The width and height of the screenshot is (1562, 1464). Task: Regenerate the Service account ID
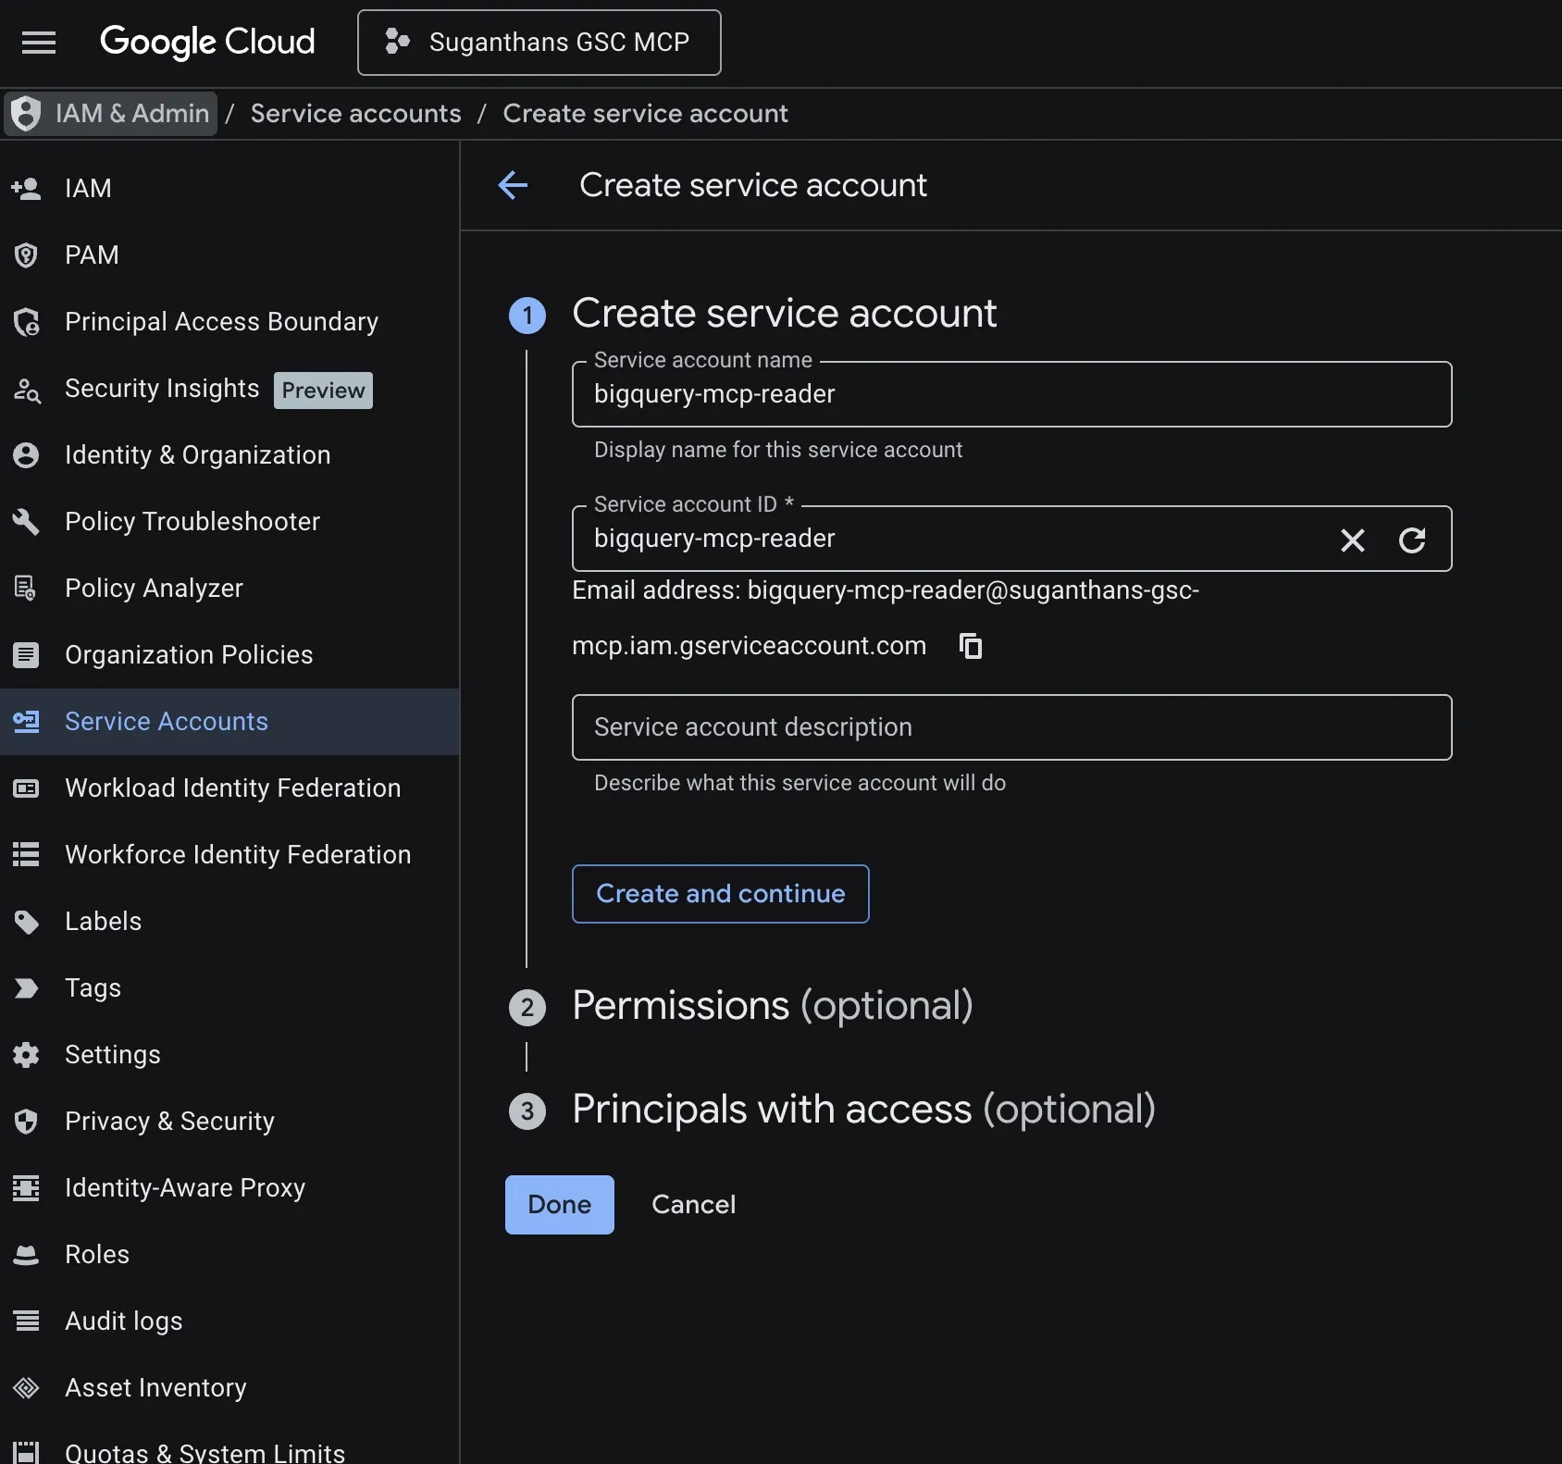[1411, 540]
